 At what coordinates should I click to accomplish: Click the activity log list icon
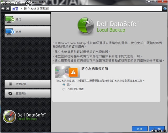[10, 84]
